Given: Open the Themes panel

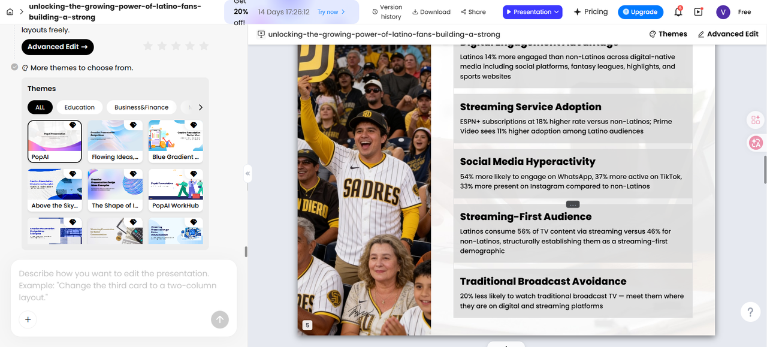Looking at the screenshot, I should 668,34.
